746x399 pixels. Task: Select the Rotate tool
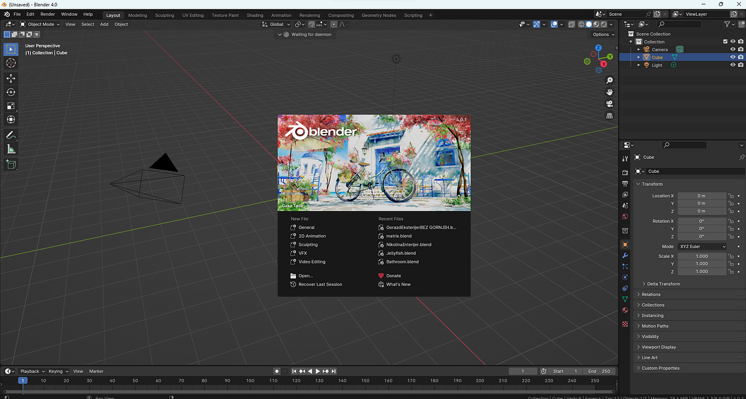(x=11, y=91)
